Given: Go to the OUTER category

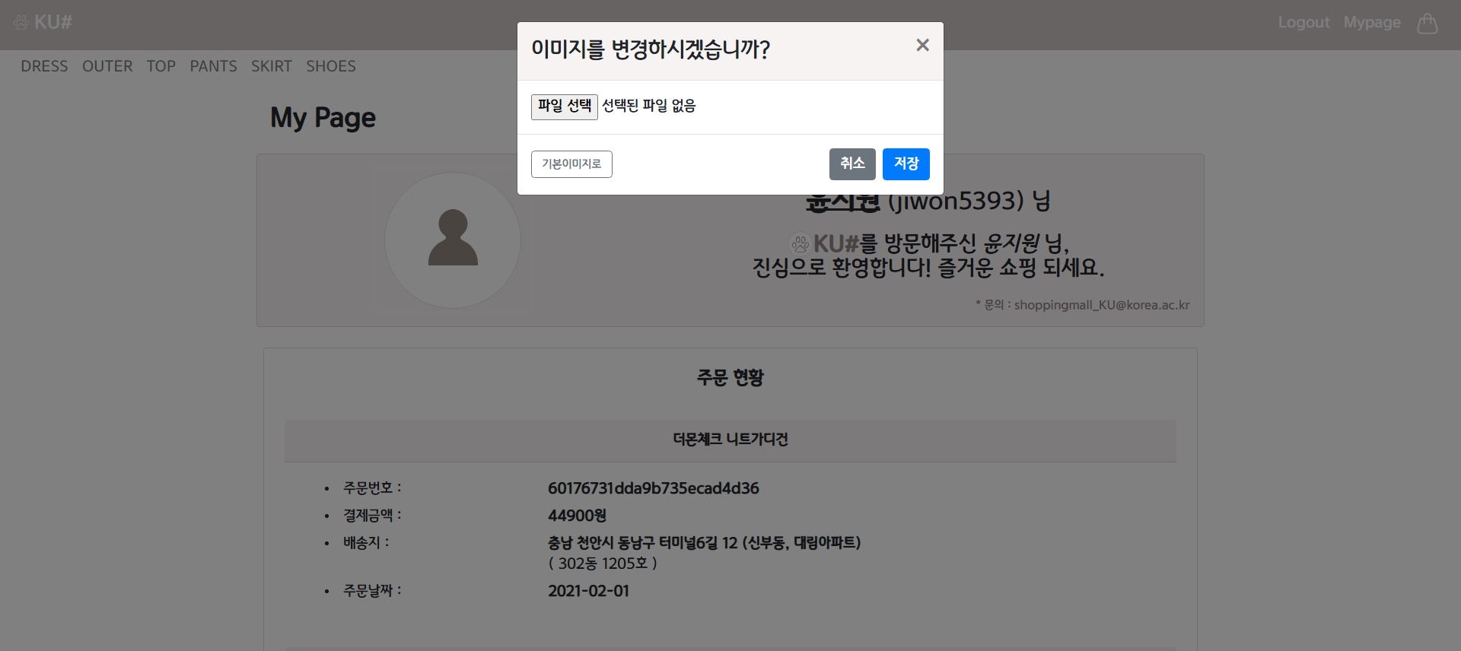Looking at the screenshot, I should click(x=107, y=66).
